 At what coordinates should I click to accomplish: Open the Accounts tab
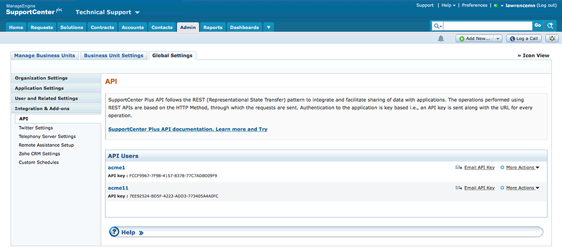(133, 27)
